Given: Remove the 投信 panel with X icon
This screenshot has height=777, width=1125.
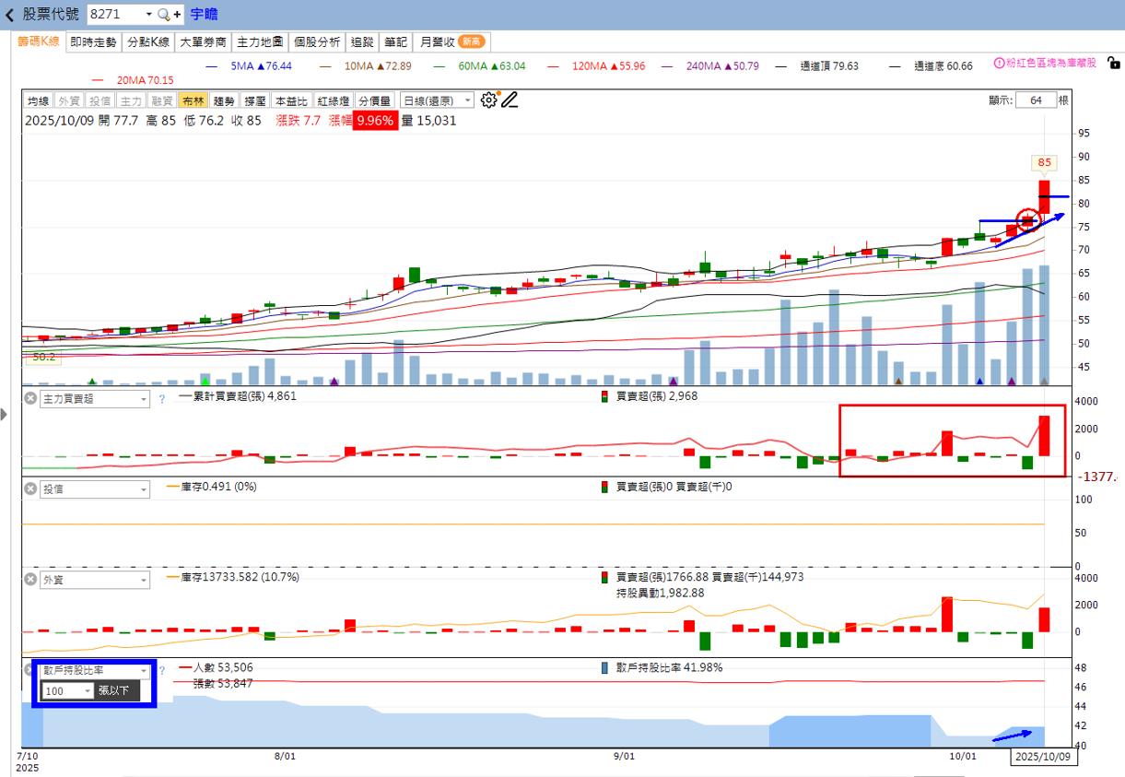Looking at the screenshot, I should click(x=30, y=489).
